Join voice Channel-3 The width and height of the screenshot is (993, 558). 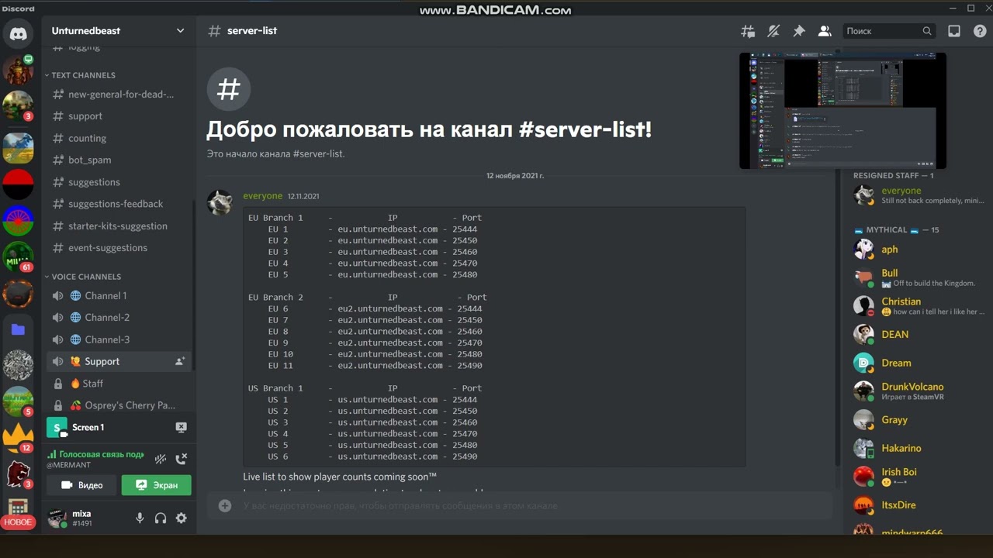point(119,339)
